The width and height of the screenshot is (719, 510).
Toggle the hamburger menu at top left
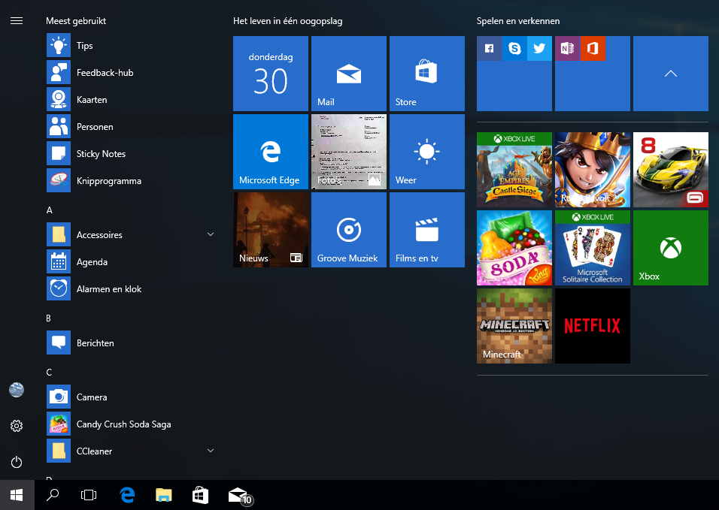(17, 21)
